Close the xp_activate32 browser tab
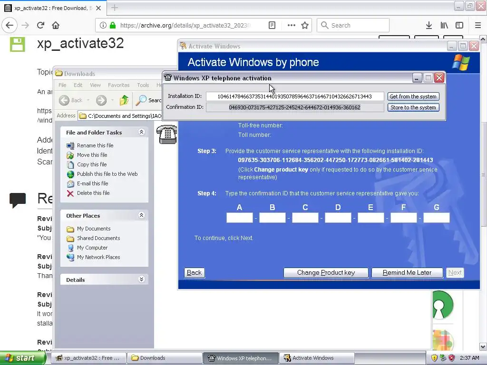Screen dimensions: 487x365 (x=98, y=8)
